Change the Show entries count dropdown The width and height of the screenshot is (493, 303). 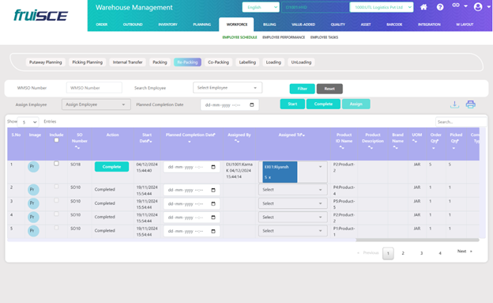point(28,122)
